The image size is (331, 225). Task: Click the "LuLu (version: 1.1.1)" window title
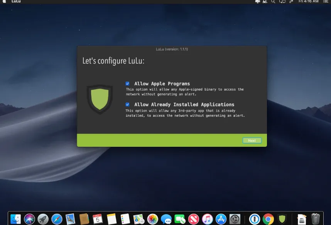click(172, 49)
